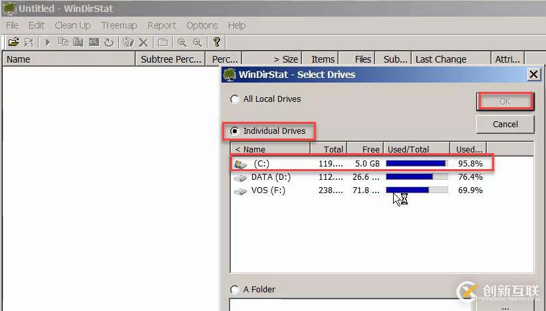Click the C: drive usage bar
The height and width of the screenshot is (311, 546).
tap(417, 164)
